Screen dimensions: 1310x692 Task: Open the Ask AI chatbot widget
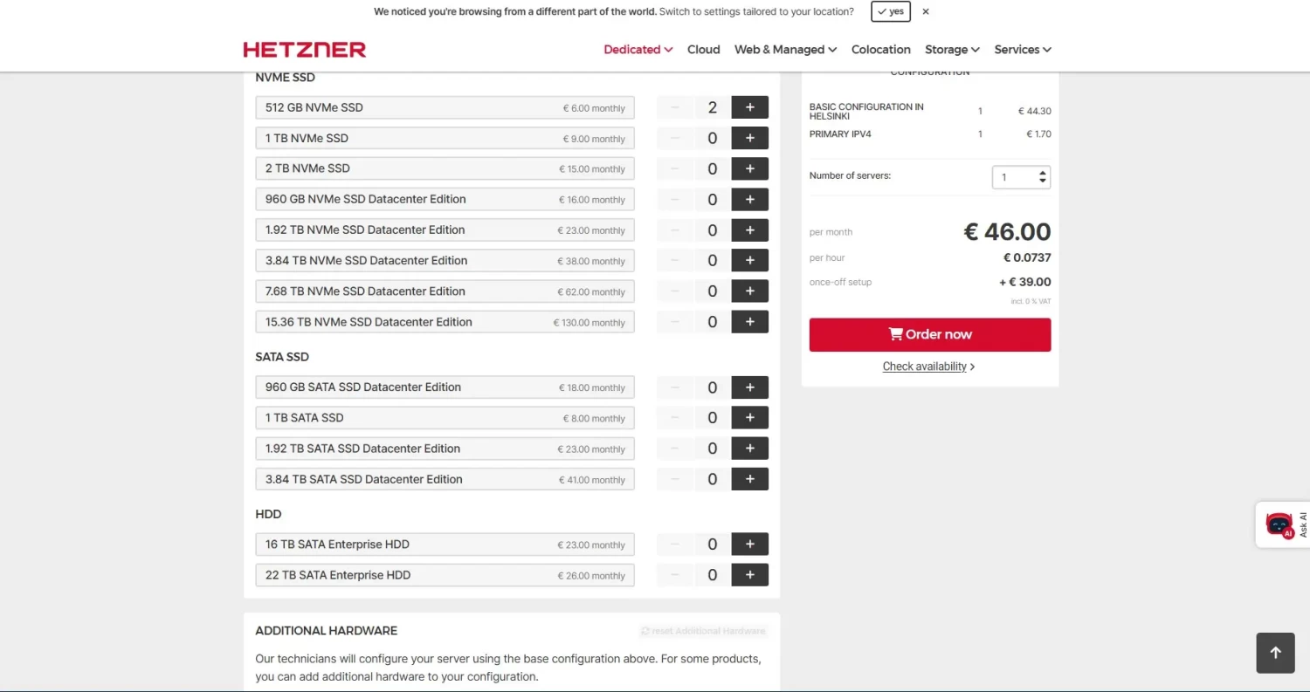pyautogui.click(x=1281, y=524)
